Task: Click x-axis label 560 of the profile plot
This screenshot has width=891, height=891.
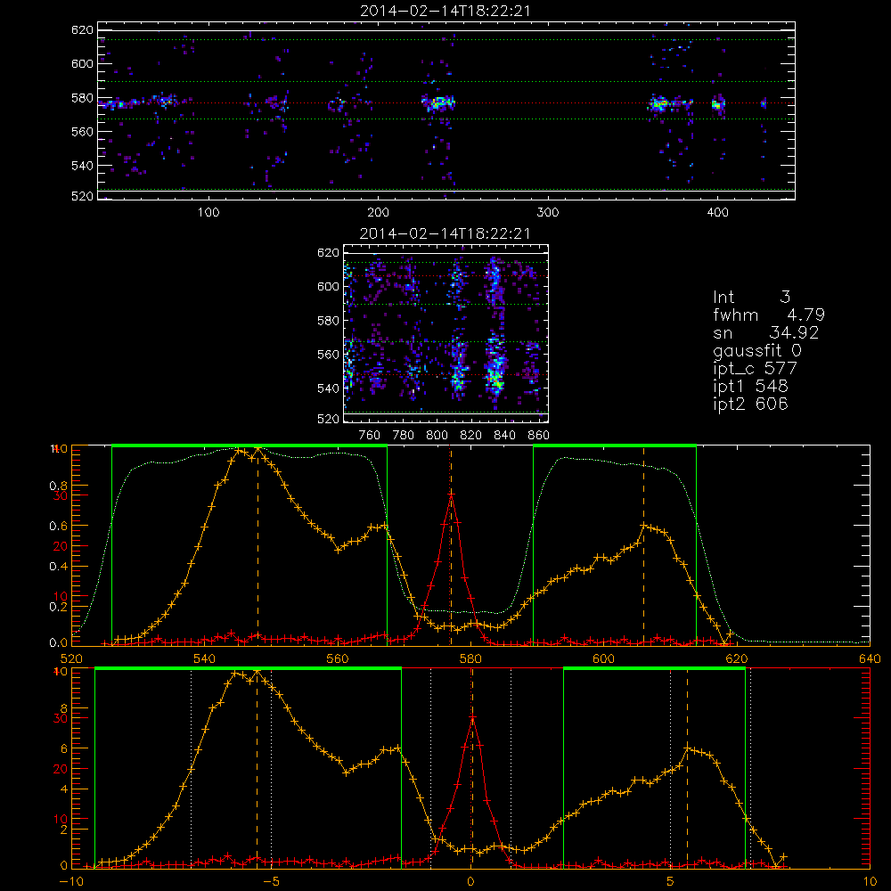Action: (x=338, y=659)
